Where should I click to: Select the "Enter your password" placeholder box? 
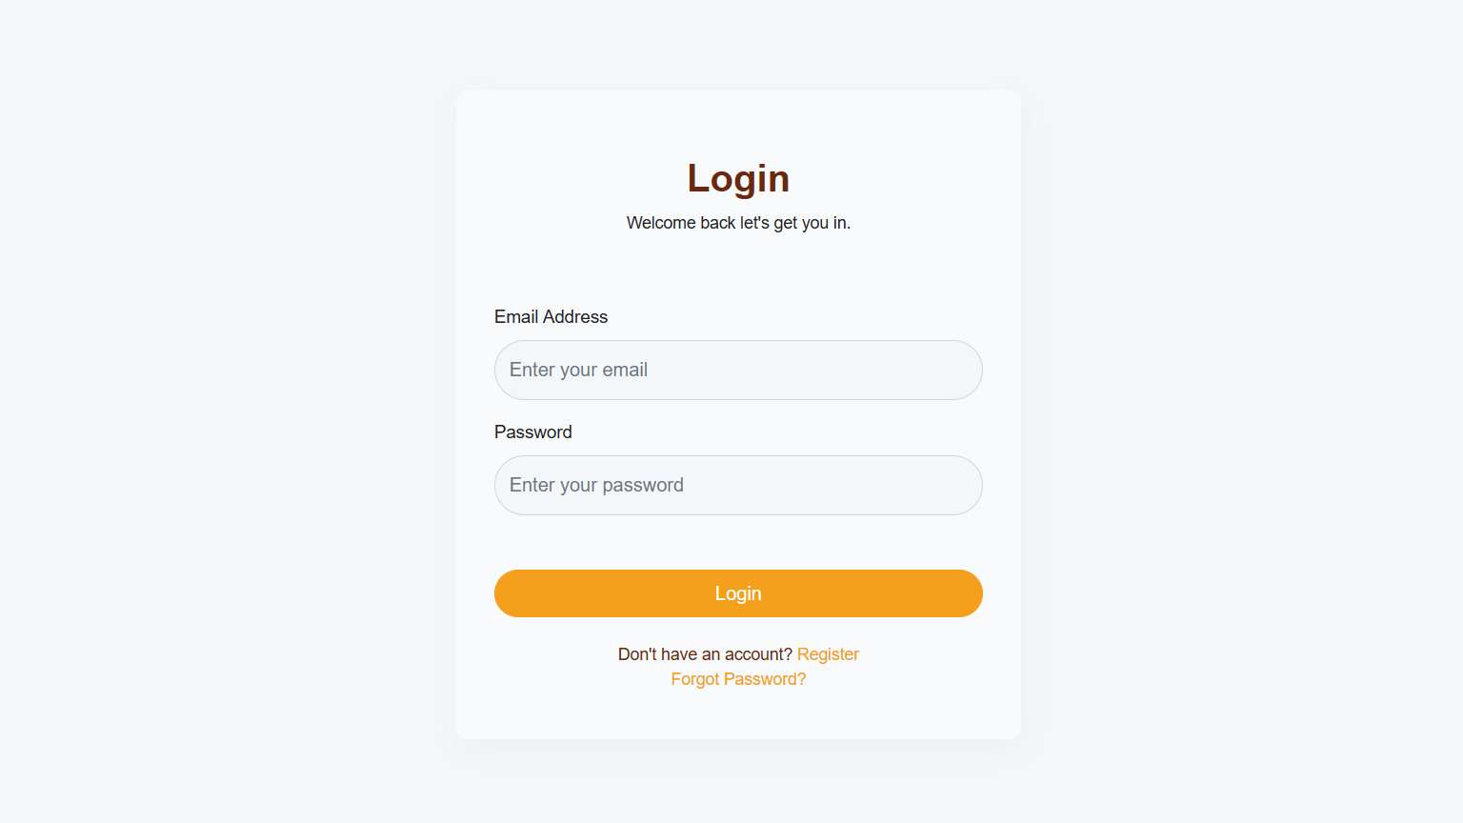click(x=738, y=485)
